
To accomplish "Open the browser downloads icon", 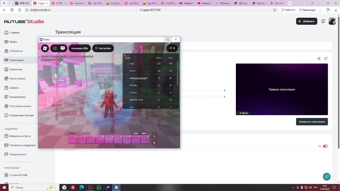I will (336, 10).
